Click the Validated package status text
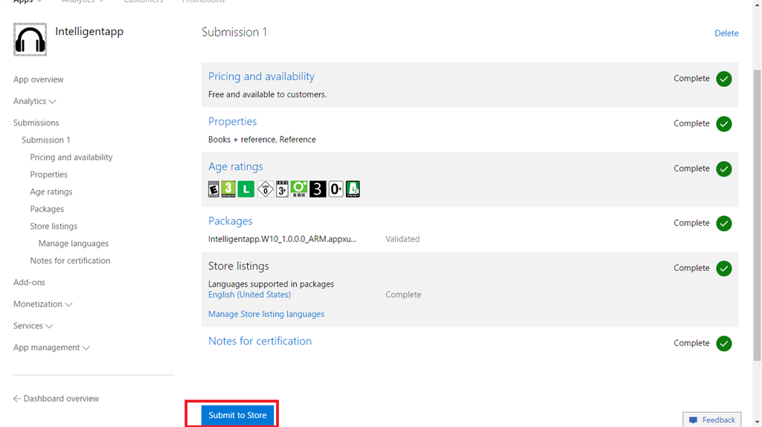The height and width of the screenshot is (427, 762). (x=403, y=238)
